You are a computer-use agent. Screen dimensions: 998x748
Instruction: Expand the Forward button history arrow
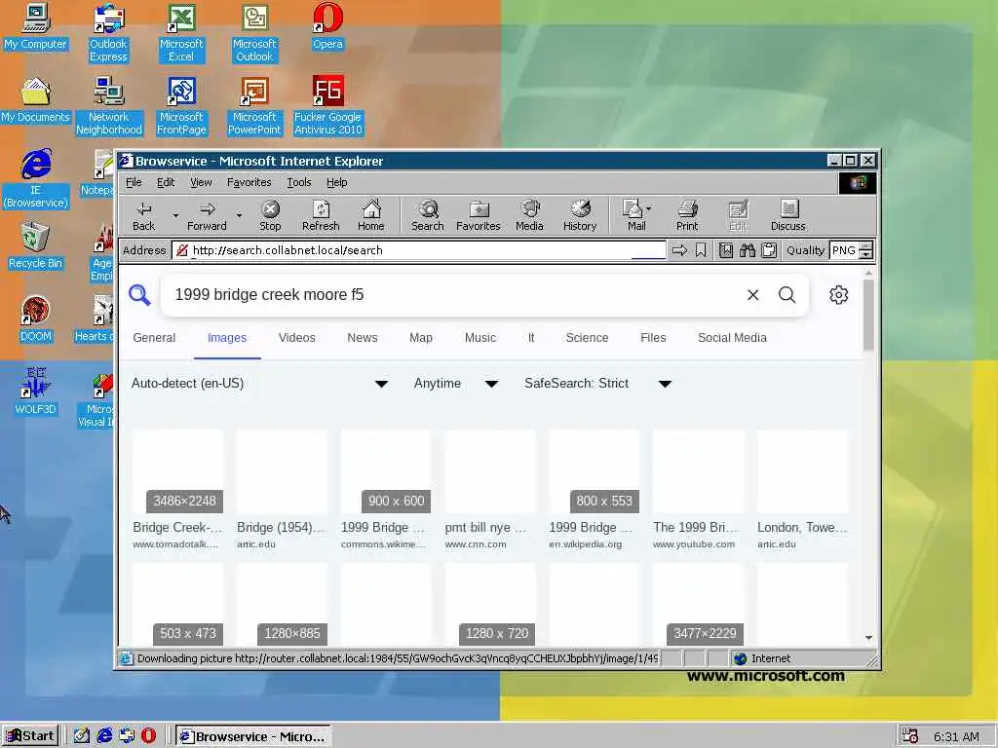(239, 215)
